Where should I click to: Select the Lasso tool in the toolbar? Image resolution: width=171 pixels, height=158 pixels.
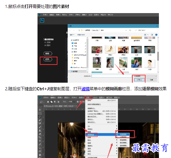pos(40,117)
